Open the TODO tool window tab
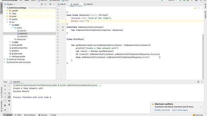207x116 pixels. pyautogui.click(x=18, y=115)
